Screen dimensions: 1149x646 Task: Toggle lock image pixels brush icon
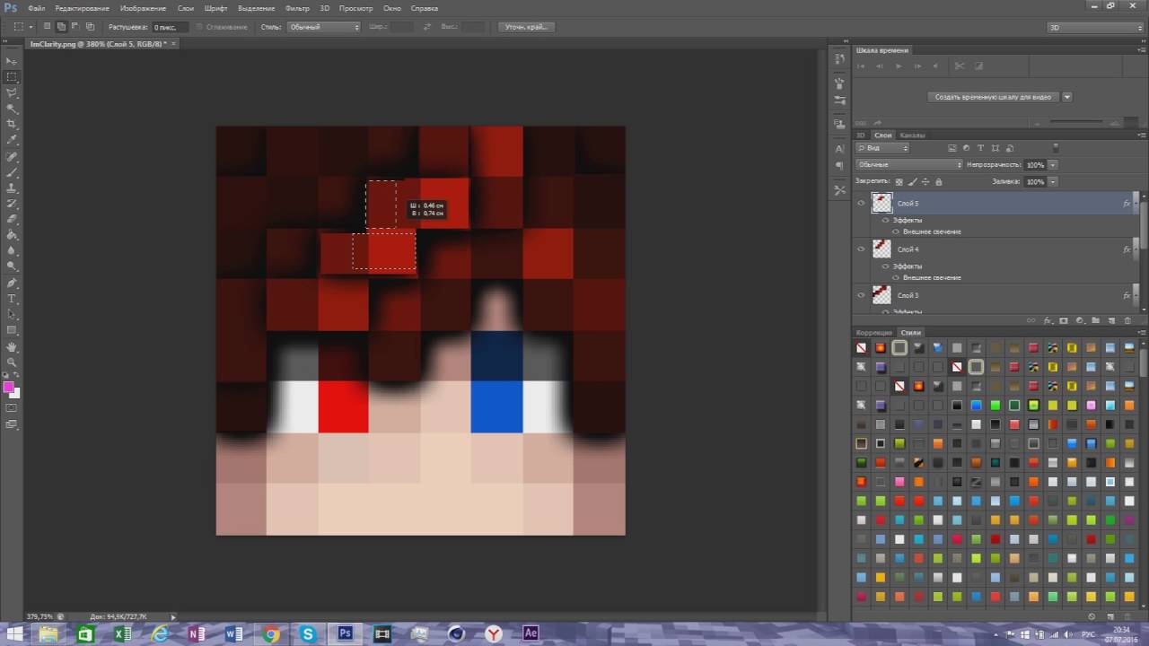tap(913, 182)
